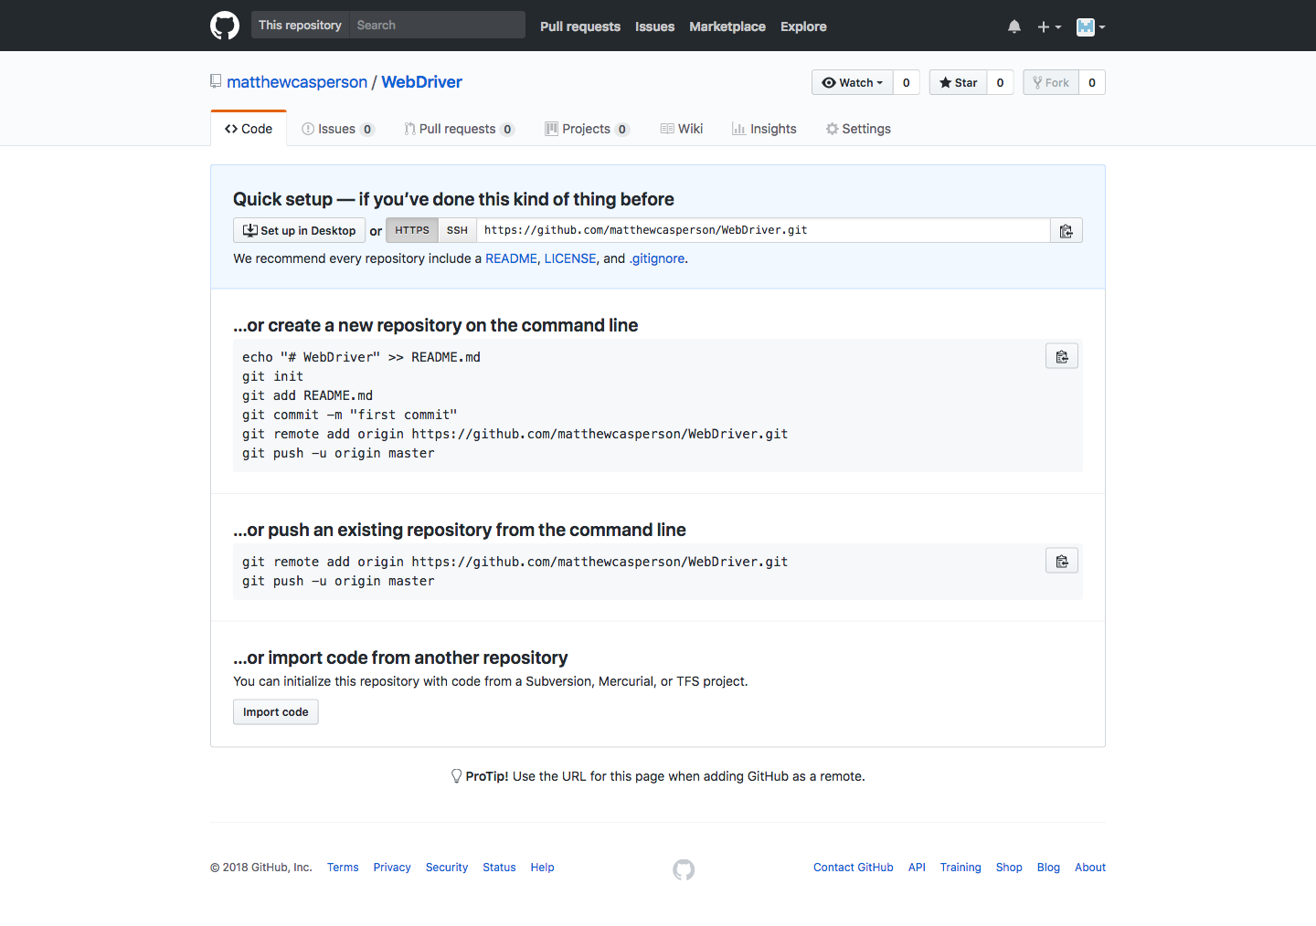Viewport: 1316px width, 926px height.
Task: Open the Settings tab
Action: tap(858, 129)
